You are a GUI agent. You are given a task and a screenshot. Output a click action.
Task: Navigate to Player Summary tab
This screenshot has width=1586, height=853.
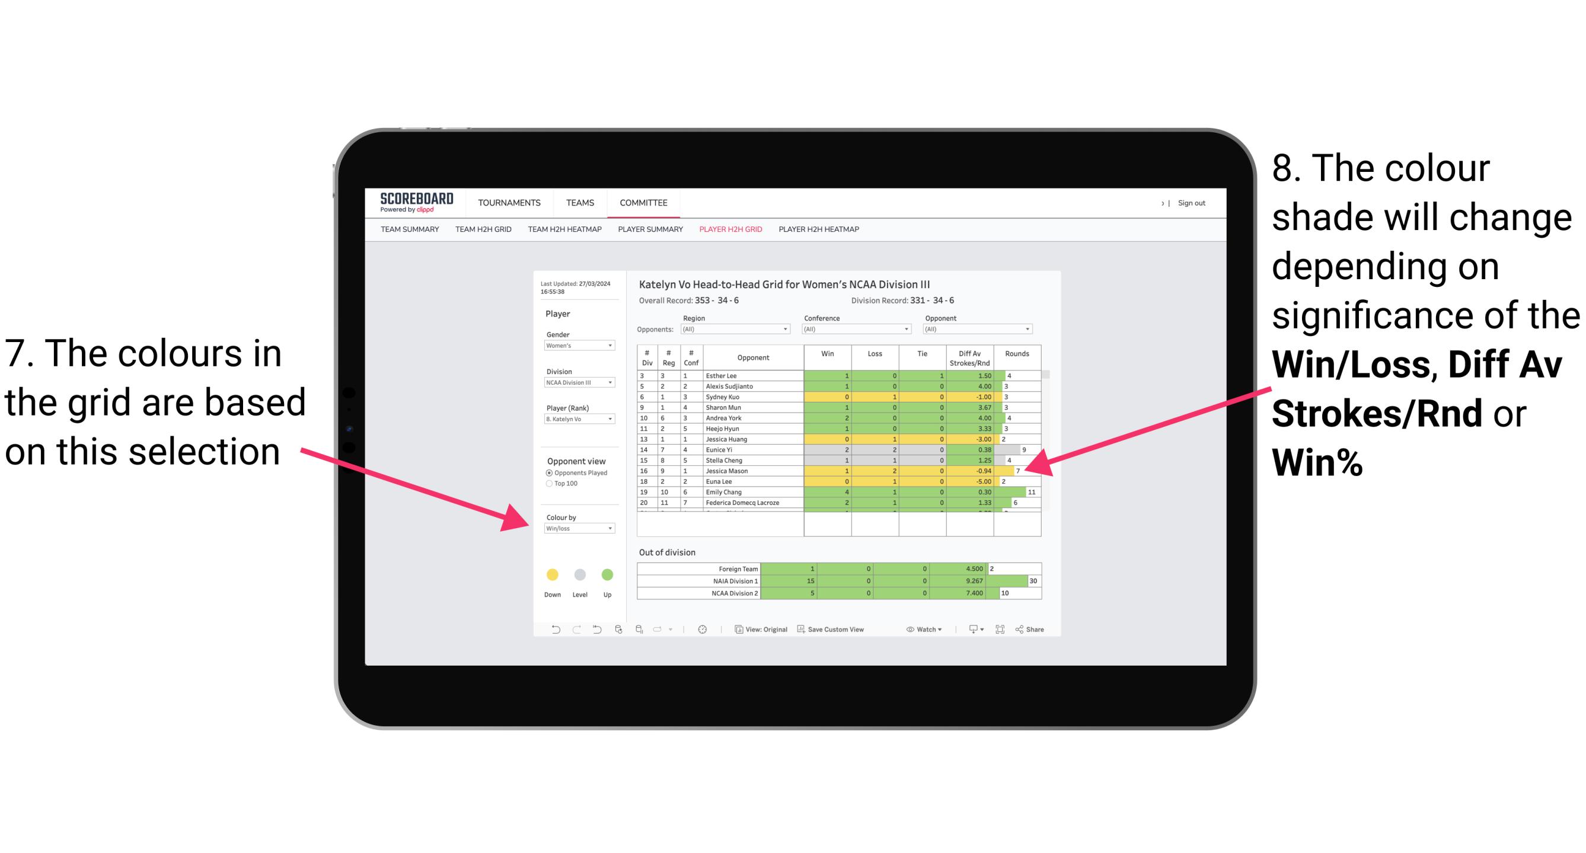(x=649, y=233)
